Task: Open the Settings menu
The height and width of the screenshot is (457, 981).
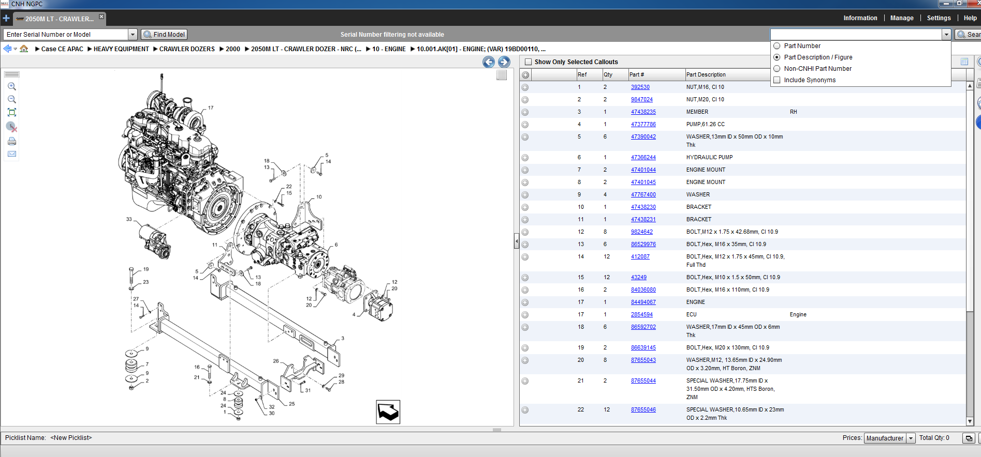Action: [x=939, y=18]
